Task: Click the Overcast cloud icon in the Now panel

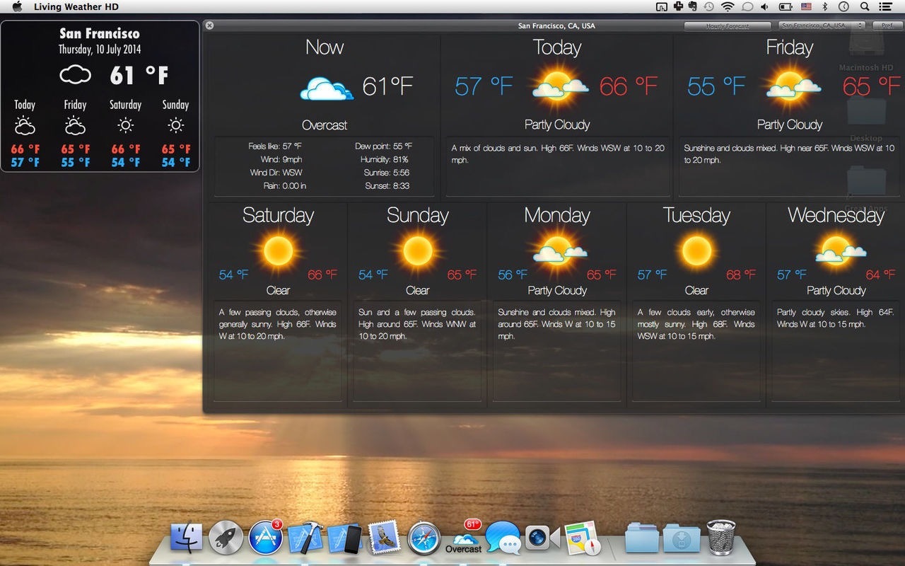Action: 325,87
